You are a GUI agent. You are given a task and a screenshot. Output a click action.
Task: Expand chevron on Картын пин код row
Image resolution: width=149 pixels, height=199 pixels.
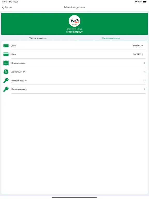pos(145,89)
